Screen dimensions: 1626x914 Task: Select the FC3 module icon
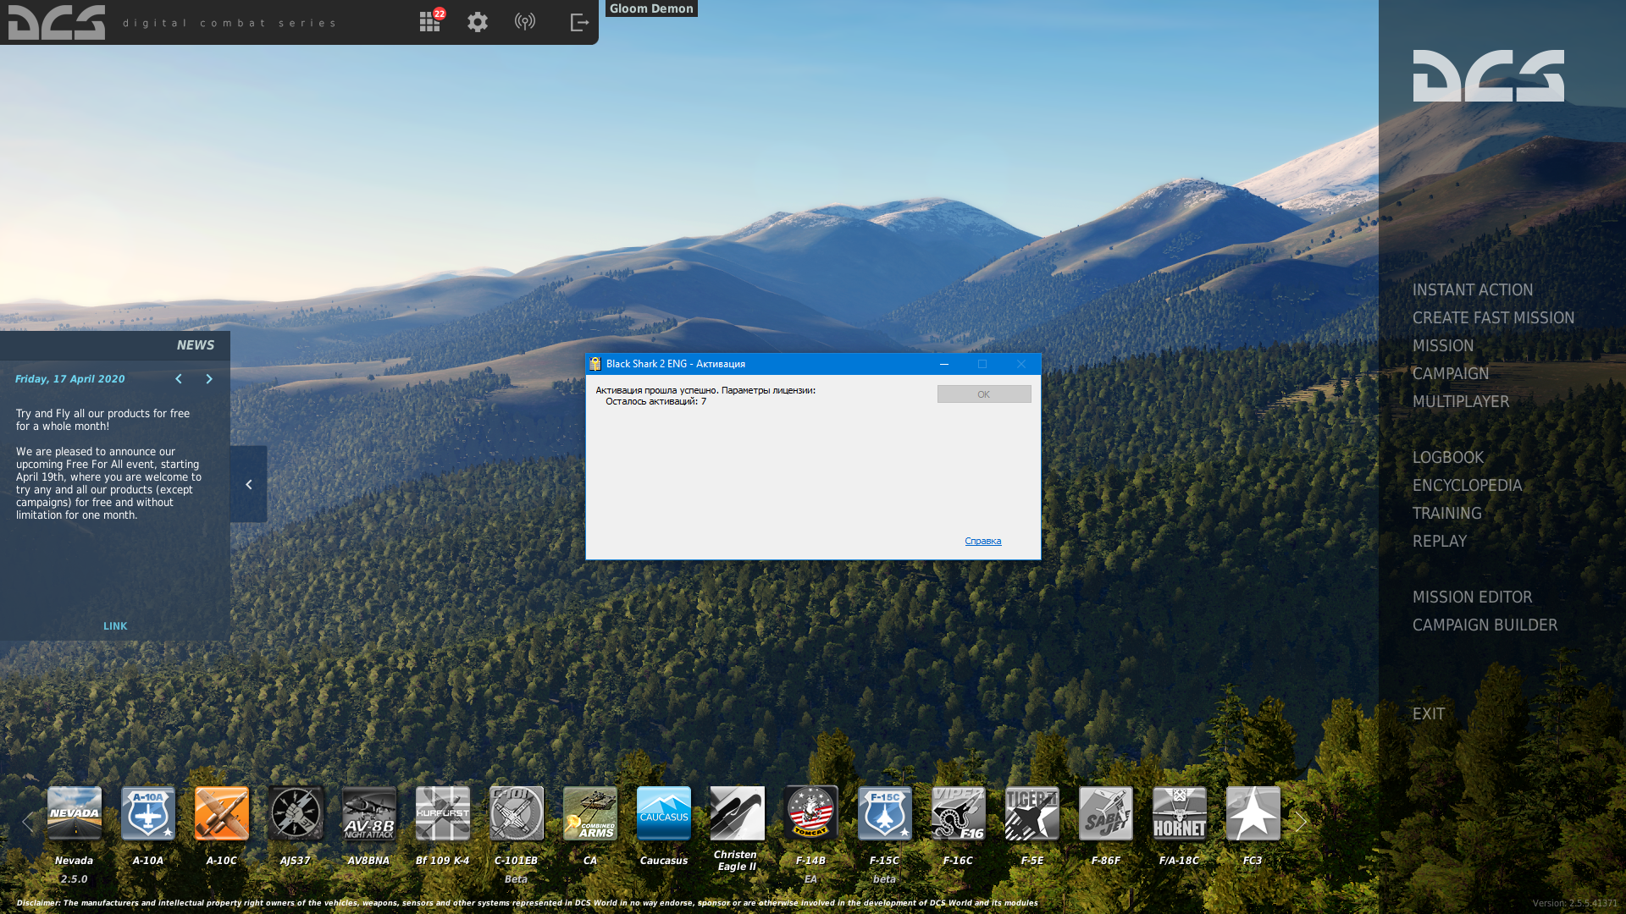coord(1253,813)
